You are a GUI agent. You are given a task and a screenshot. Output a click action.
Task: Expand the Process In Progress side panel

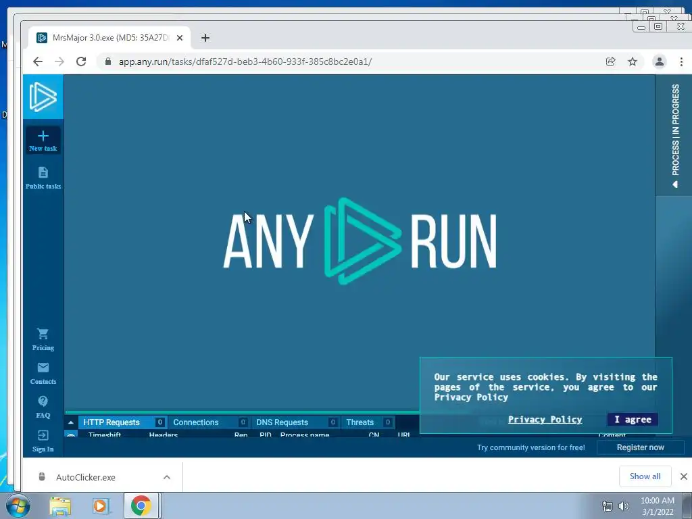tap(675, 135)
